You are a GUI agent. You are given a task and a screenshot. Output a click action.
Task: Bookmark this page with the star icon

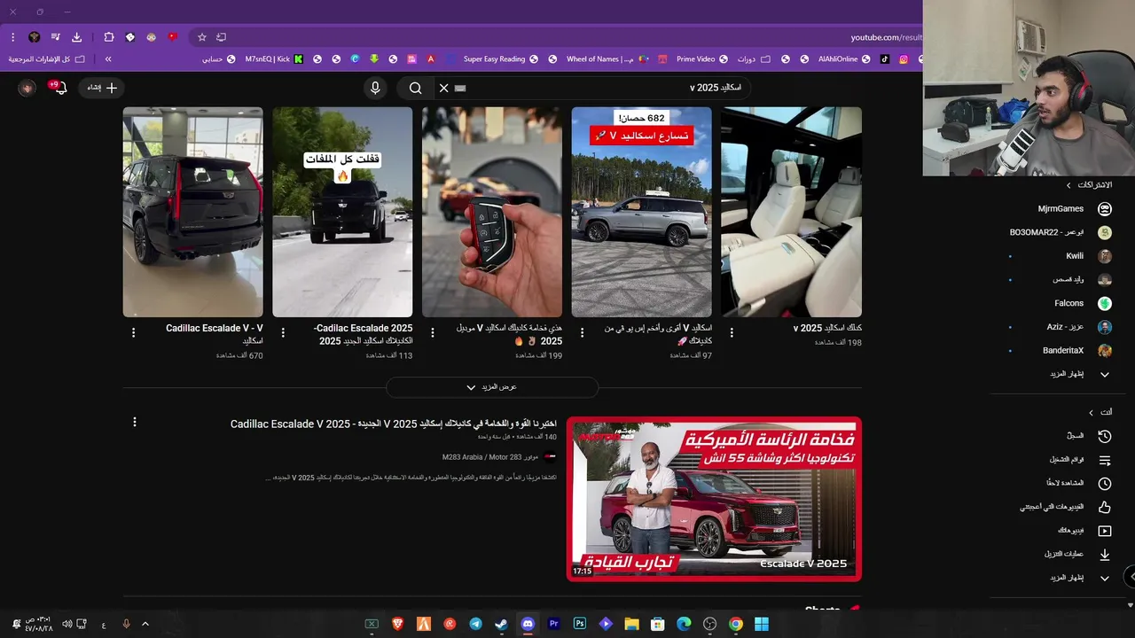pyautogui.click(x=201, y=37)
